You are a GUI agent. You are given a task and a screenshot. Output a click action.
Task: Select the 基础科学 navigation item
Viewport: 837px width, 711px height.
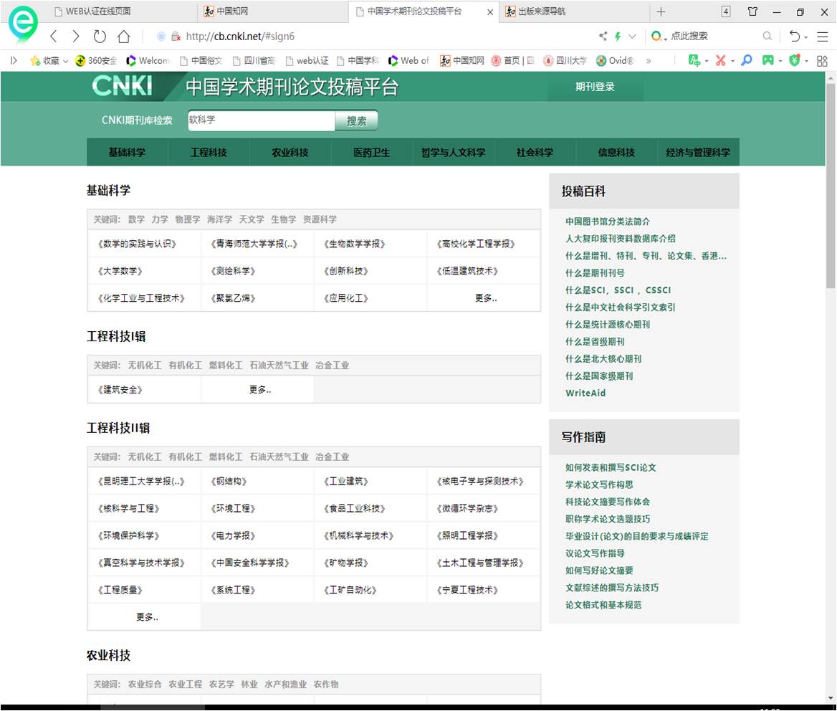click(x=127, y=152)
